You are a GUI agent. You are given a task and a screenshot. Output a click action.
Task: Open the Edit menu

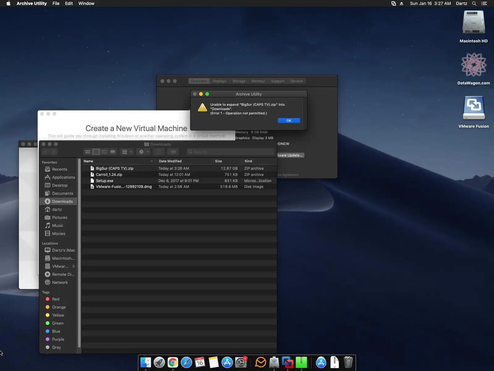(x=69, y=3)
